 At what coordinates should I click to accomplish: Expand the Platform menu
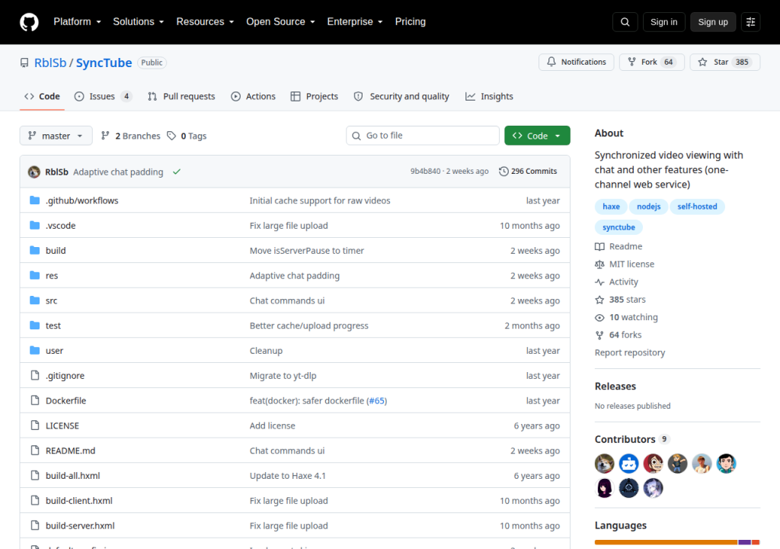click(77, 22)
